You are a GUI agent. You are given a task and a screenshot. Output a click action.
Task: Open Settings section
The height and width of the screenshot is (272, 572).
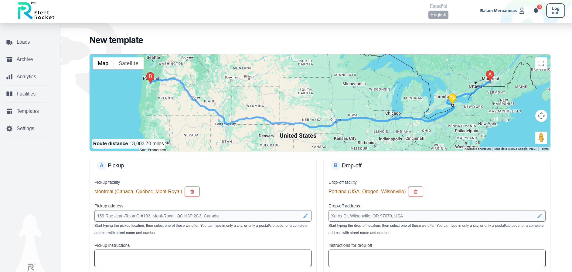coord(26,129)
